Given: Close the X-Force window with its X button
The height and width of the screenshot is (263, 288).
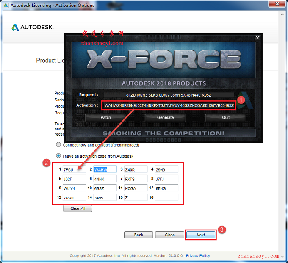Looking at the screenshot, I should tap(258, 38).
